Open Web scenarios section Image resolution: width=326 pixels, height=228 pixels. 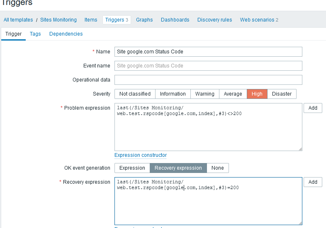tap(259, 20)
